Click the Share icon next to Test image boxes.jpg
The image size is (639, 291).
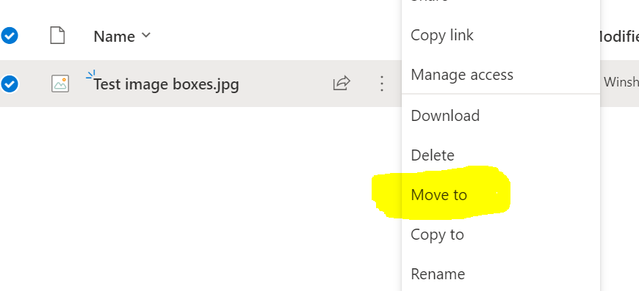pyautogui.click(x=342, y=84)
